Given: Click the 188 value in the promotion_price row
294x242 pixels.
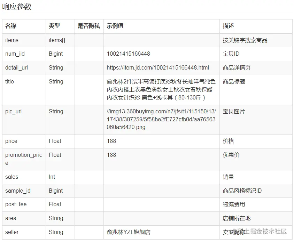Looking at the screenshot, I should (x=111, y=155).
